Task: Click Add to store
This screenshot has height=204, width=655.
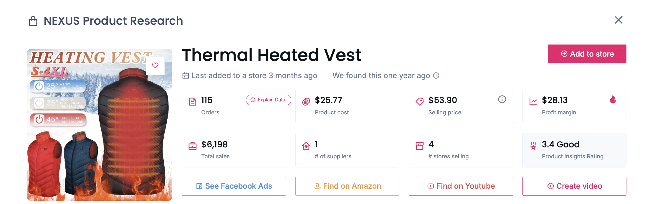Action: (x=587, y=54)
